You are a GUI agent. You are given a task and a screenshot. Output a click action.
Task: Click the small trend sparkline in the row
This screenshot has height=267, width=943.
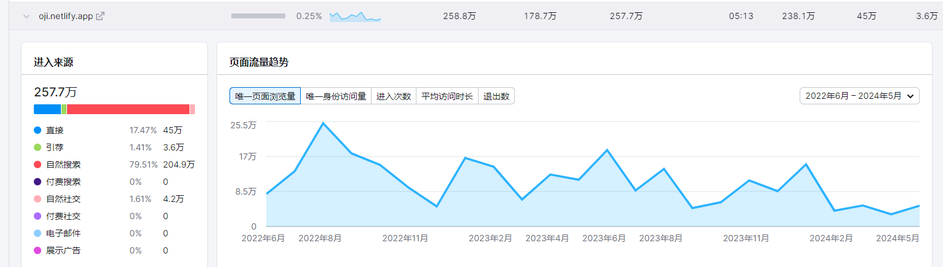point(355,17)
